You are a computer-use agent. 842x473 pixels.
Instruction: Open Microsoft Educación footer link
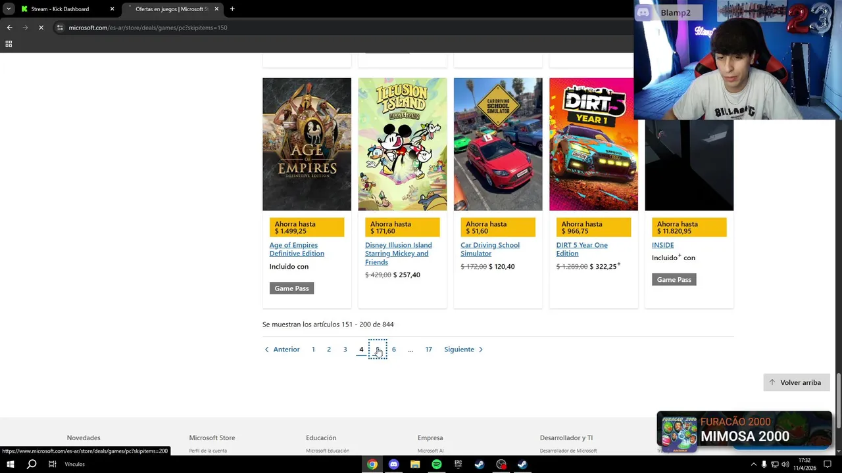tap(328, 451)
